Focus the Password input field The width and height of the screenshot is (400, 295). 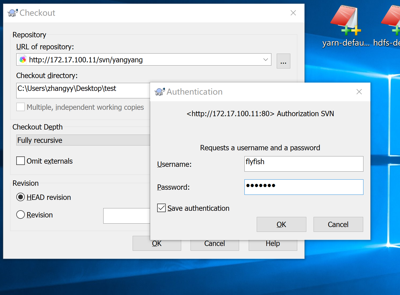(304, 187)
